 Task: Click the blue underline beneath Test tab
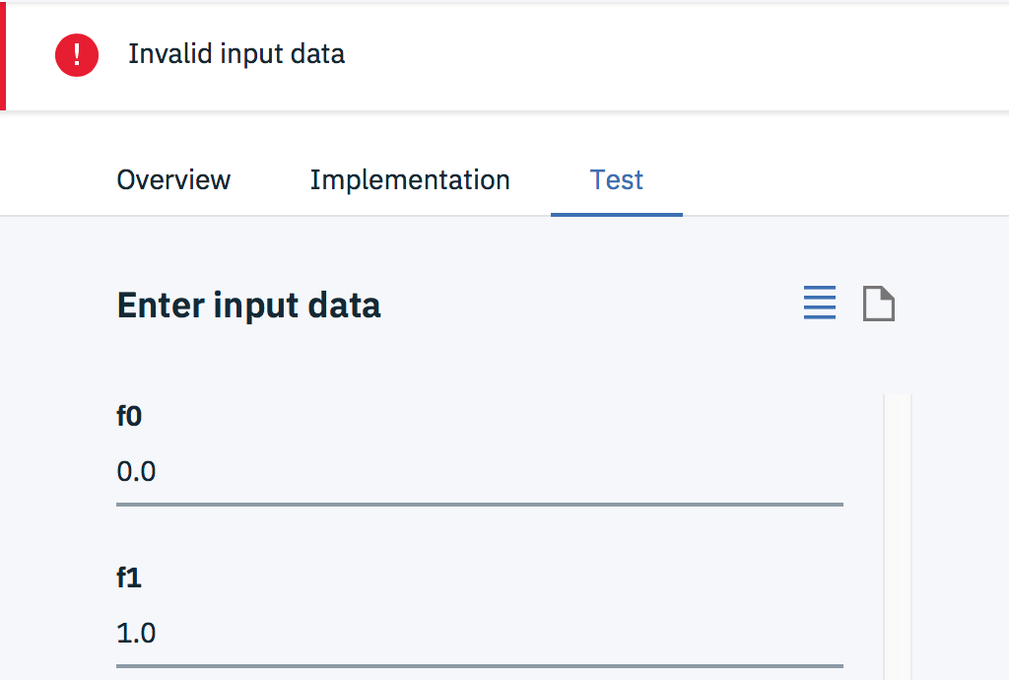pos(617,214)
